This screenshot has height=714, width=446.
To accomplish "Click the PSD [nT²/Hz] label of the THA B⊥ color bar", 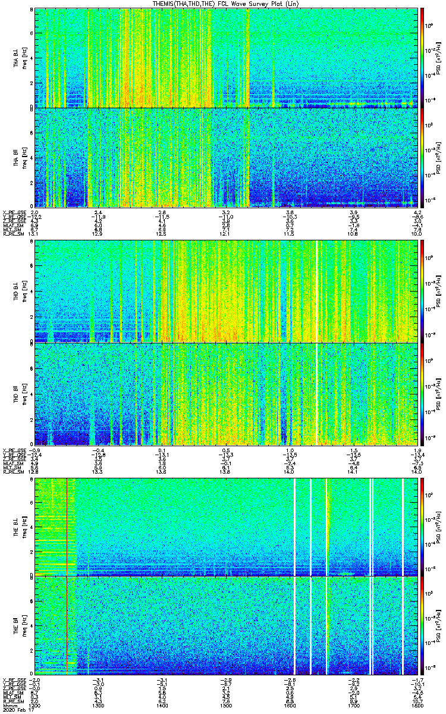I will (x=439, y=58).
